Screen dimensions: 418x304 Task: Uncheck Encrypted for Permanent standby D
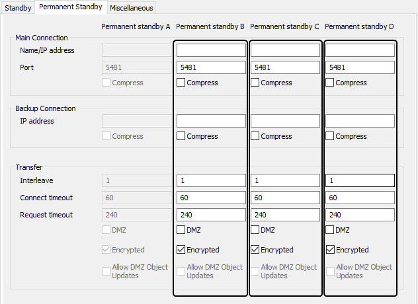[330, 250]
